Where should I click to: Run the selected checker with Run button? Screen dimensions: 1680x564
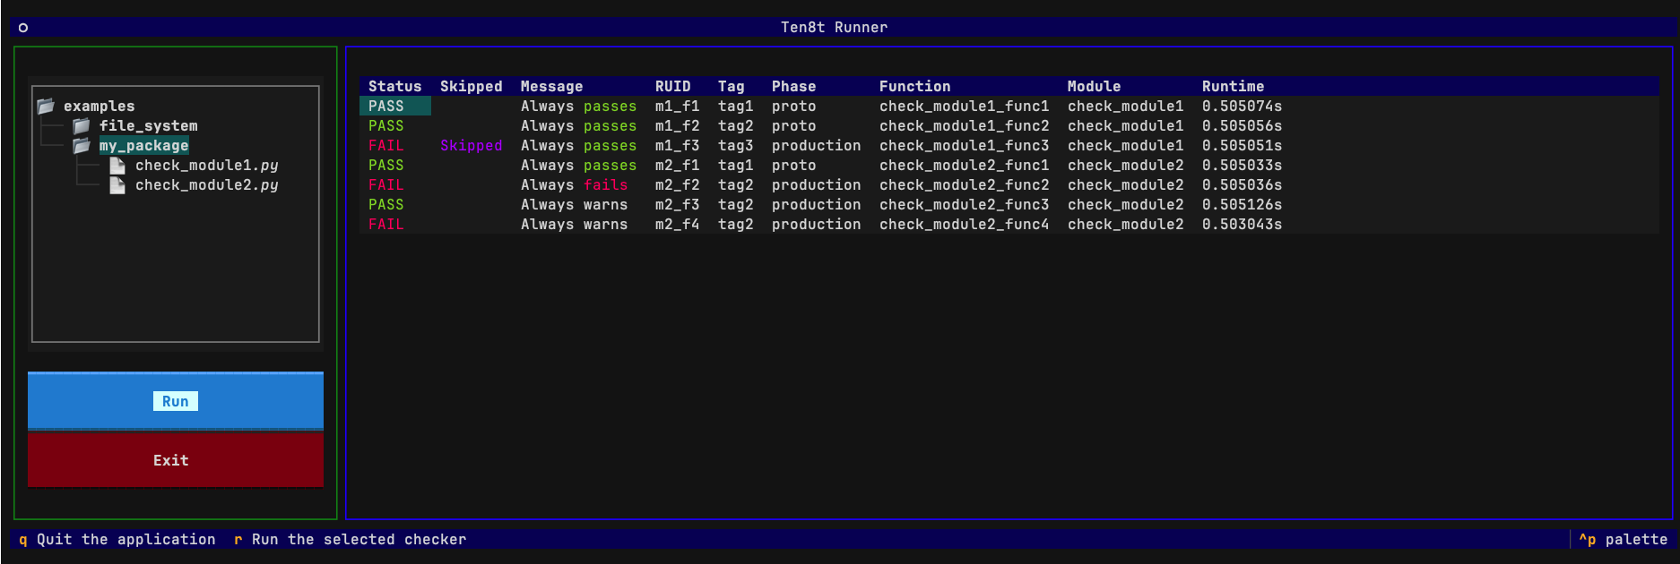176,401
